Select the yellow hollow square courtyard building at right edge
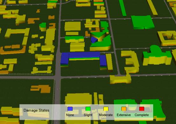The height and width of the screenshot is (124, 176). click(x=167, y=38)
